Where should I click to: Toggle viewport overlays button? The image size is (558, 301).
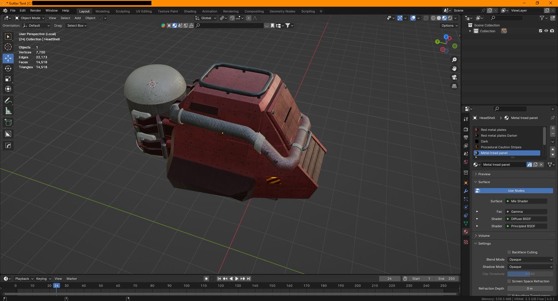point(413,18)
